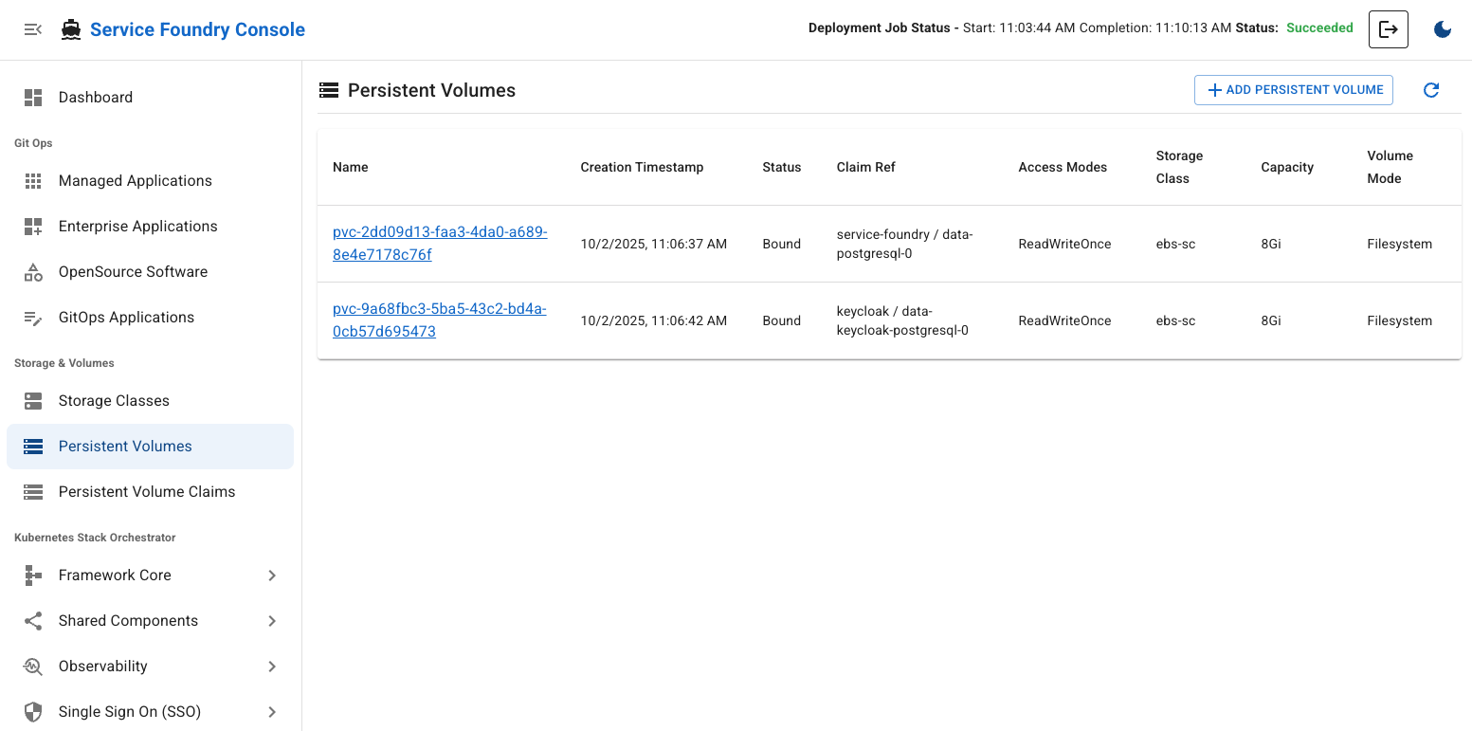Select the Storage Classes icon in the sidebar
This screenshot has height=731, width=1472.
click(33, 400)
